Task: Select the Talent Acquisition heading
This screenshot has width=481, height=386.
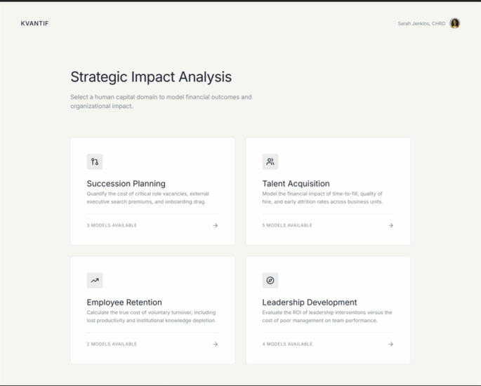Action: [296, 184]
